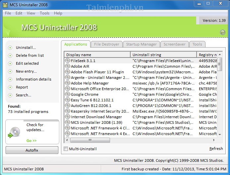This screenshot has height=175, width=230.
Task: Click the disc icon of Adobe Flash Player 11 Plugin
Action: tap(68, 72)
